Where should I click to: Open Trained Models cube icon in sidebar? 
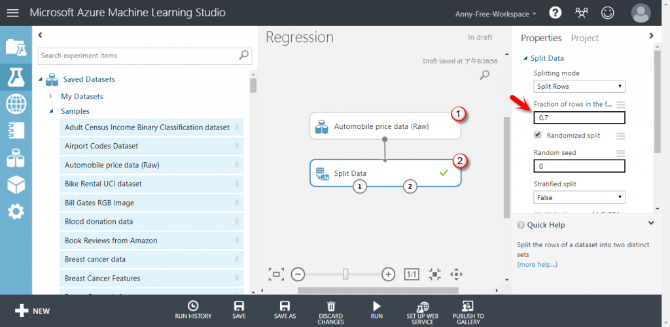(16, 184)
